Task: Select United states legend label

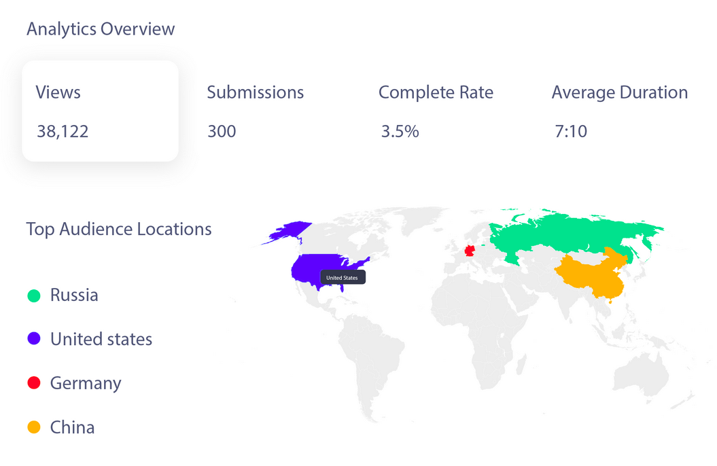Action: tap(101, 339)
